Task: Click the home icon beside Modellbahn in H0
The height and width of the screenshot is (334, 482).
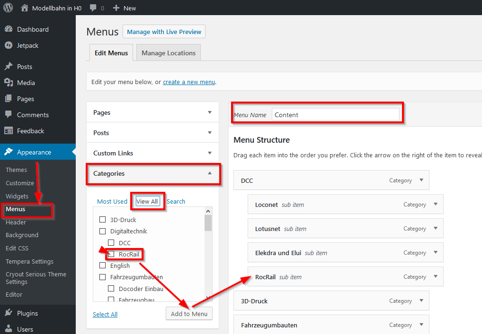Action: pos(25,8)
